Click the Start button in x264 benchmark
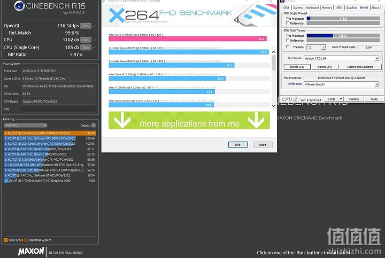The height and width of the screenshot is (258, 385). [x=263, y=145]
